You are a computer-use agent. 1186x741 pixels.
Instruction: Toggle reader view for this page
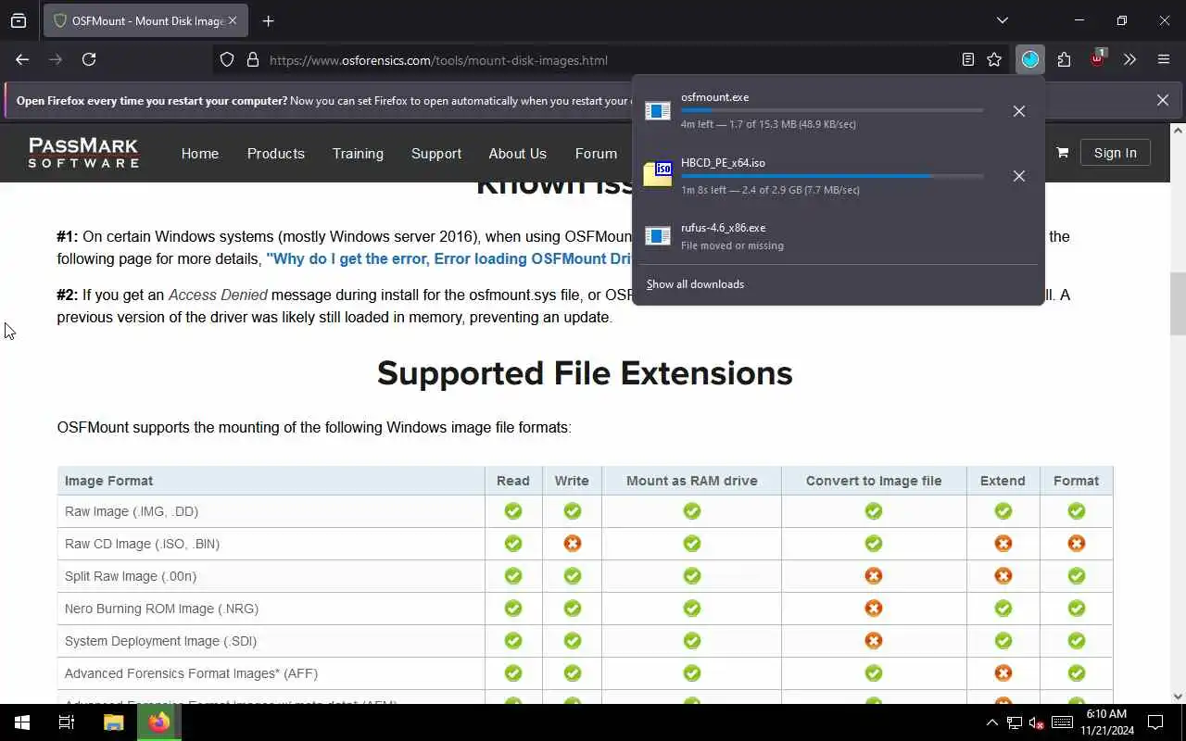point(968,59)
